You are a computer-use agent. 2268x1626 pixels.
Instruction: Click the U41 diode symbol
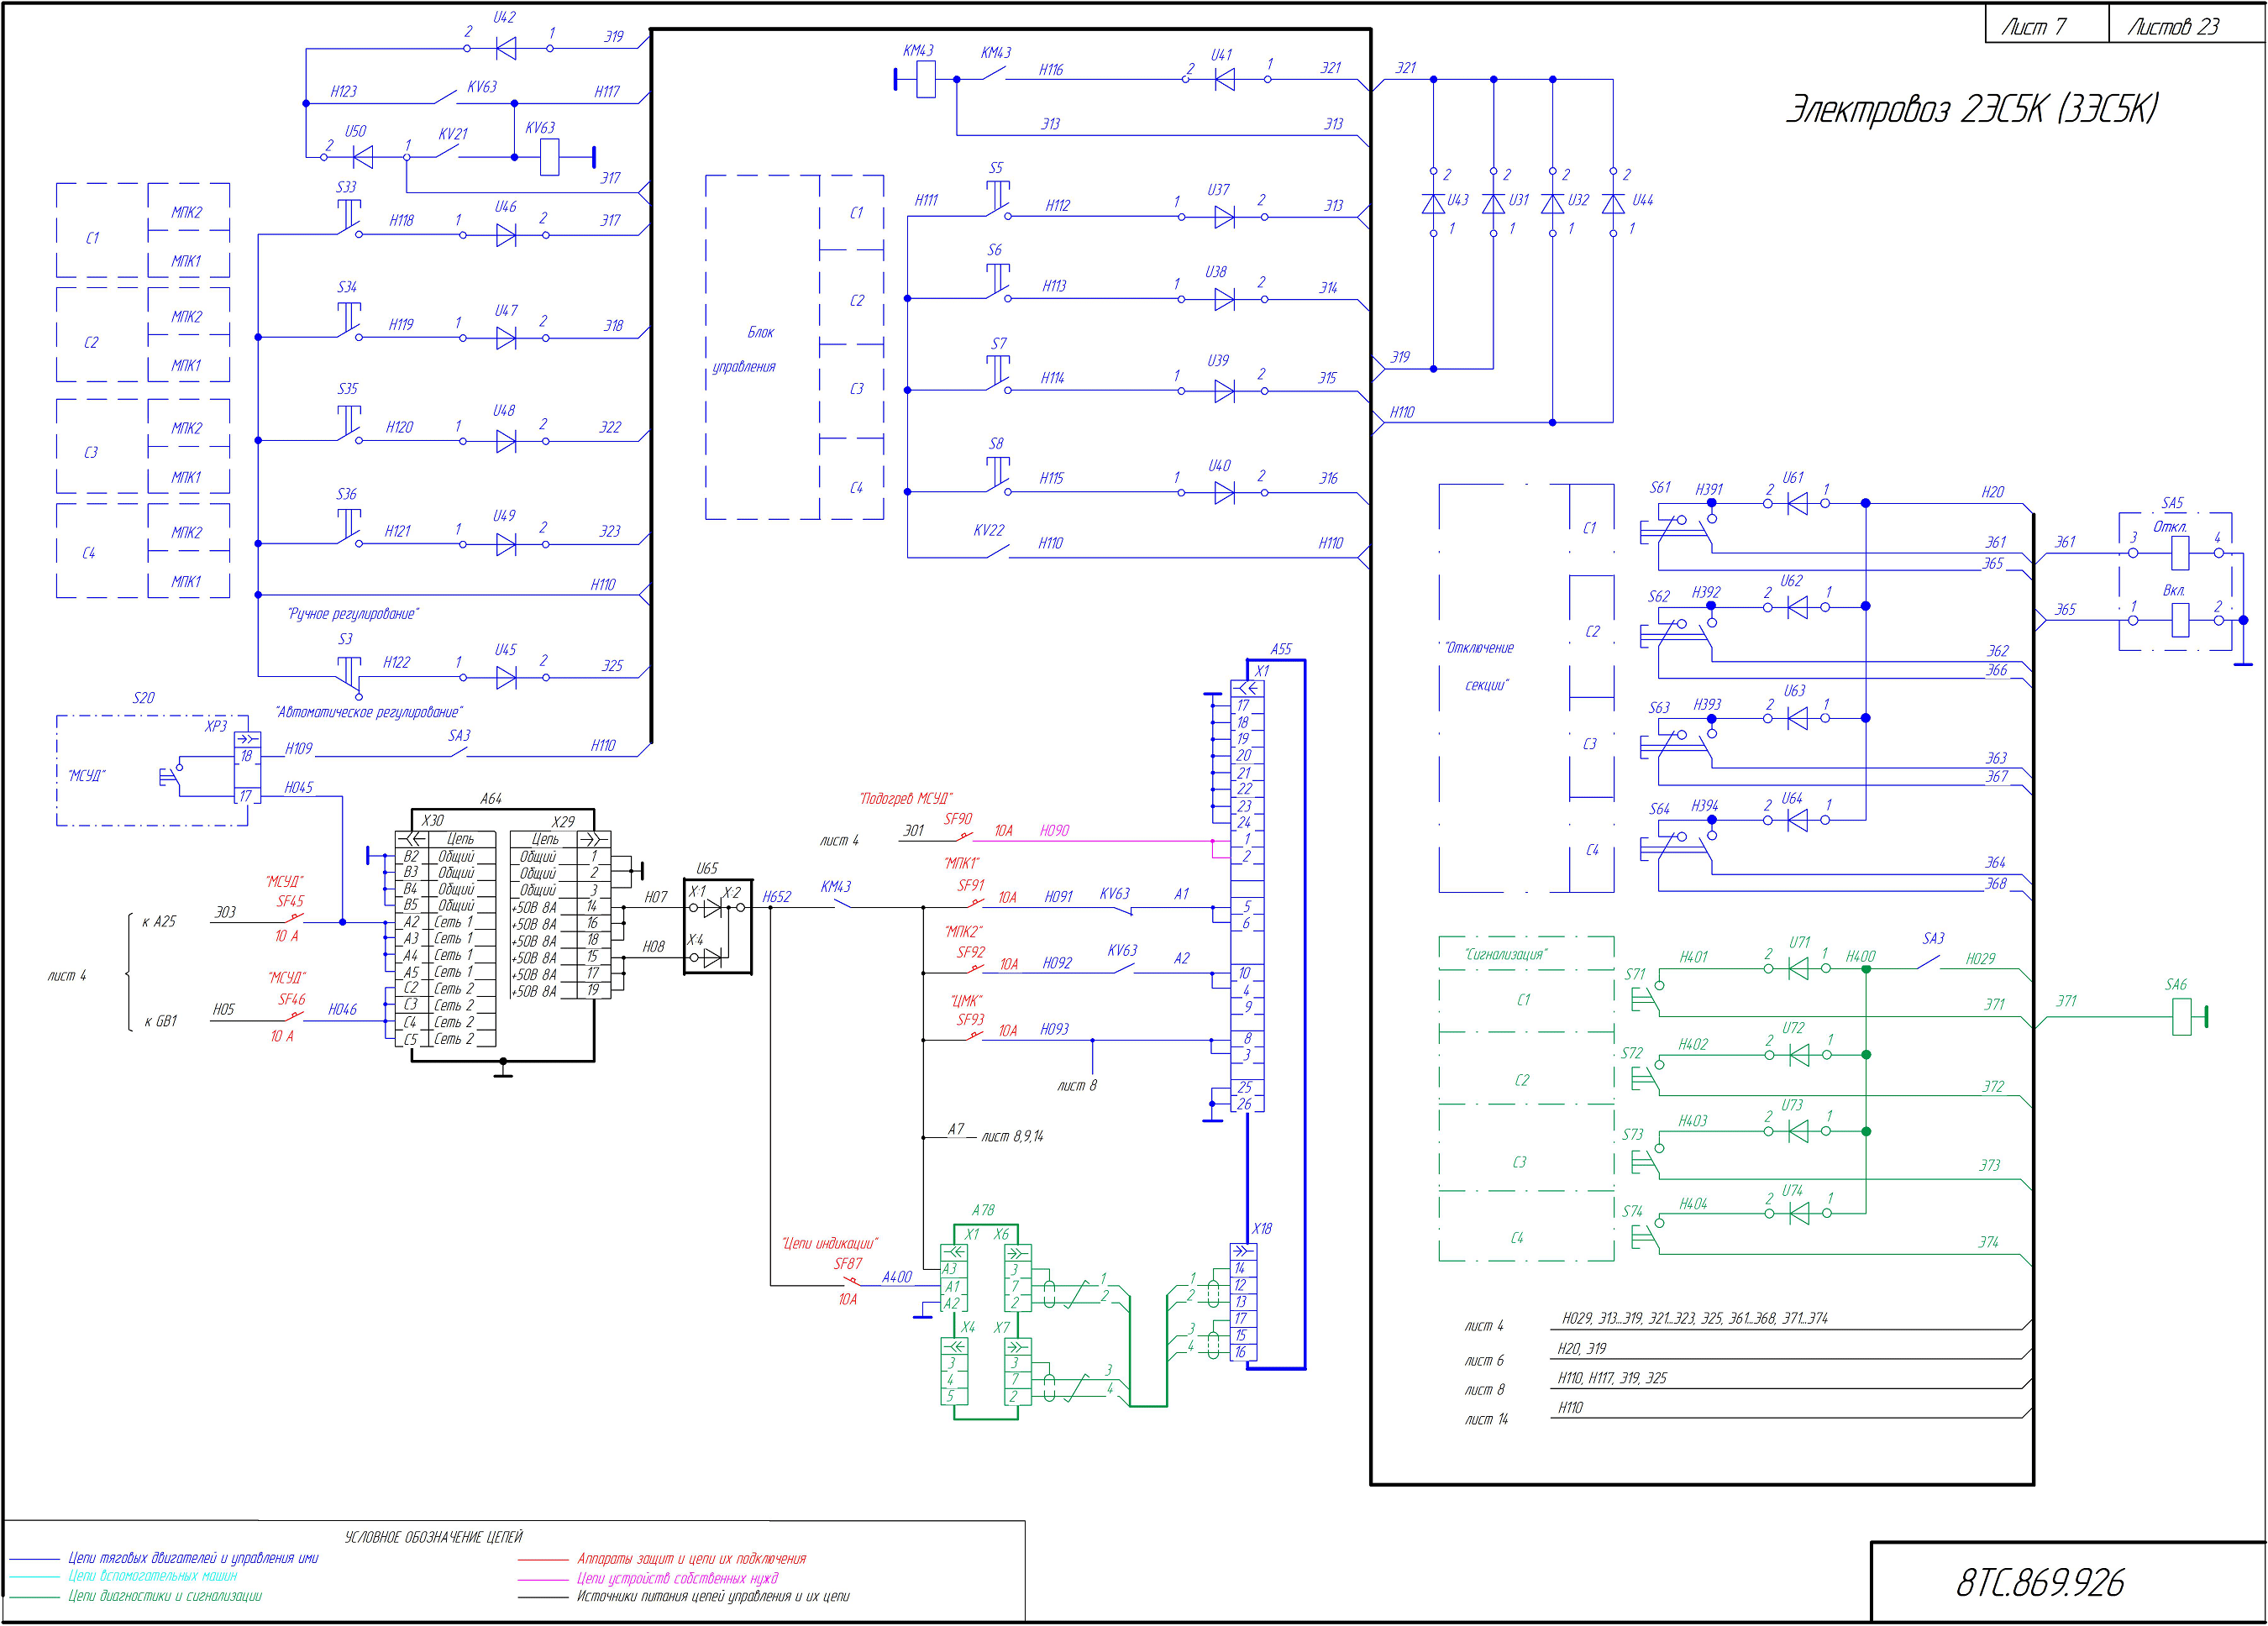1224,79
